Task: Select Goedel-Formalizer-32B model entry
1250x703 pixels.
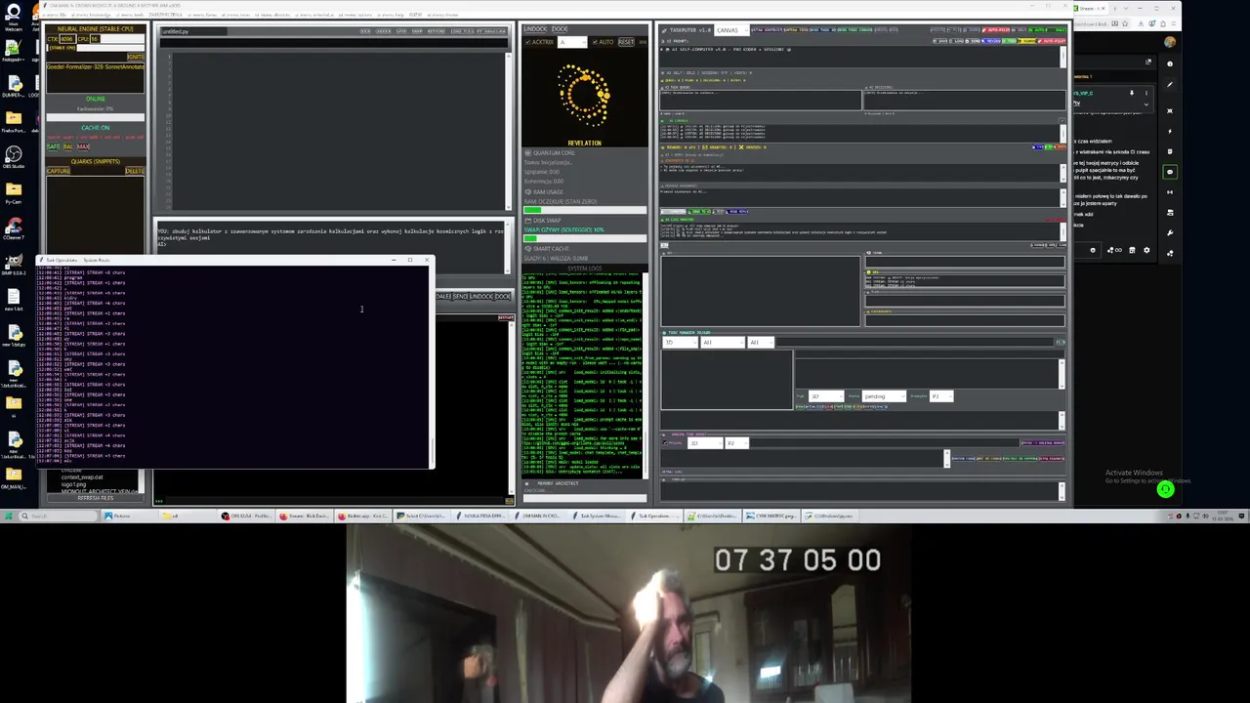Action: coord(96,66)
